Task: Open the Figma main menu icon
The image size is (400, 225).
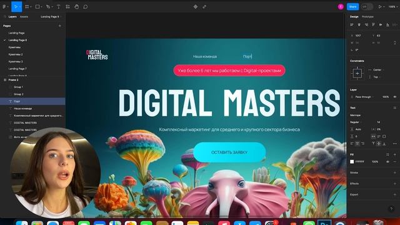Action: tap(4, 7)
